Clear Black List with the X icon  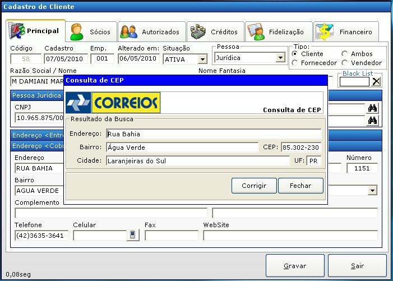point(376,81)
